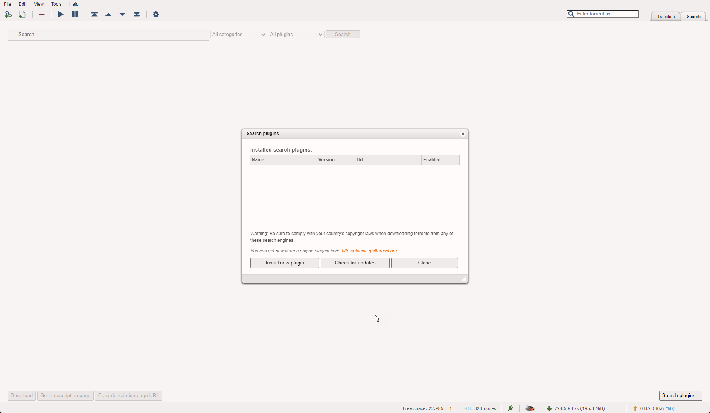Click Copy description page URL button
Image resolution: width=710 pixels, height=413 pixels.
click(128, 395)
